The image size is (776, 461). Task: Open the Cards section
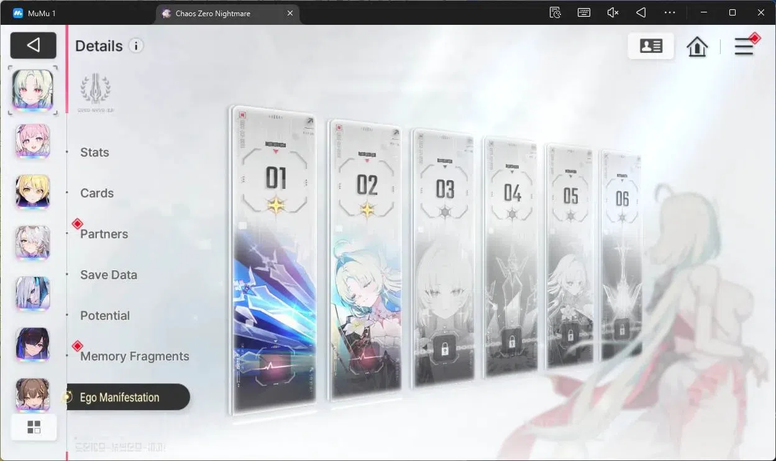97,193
